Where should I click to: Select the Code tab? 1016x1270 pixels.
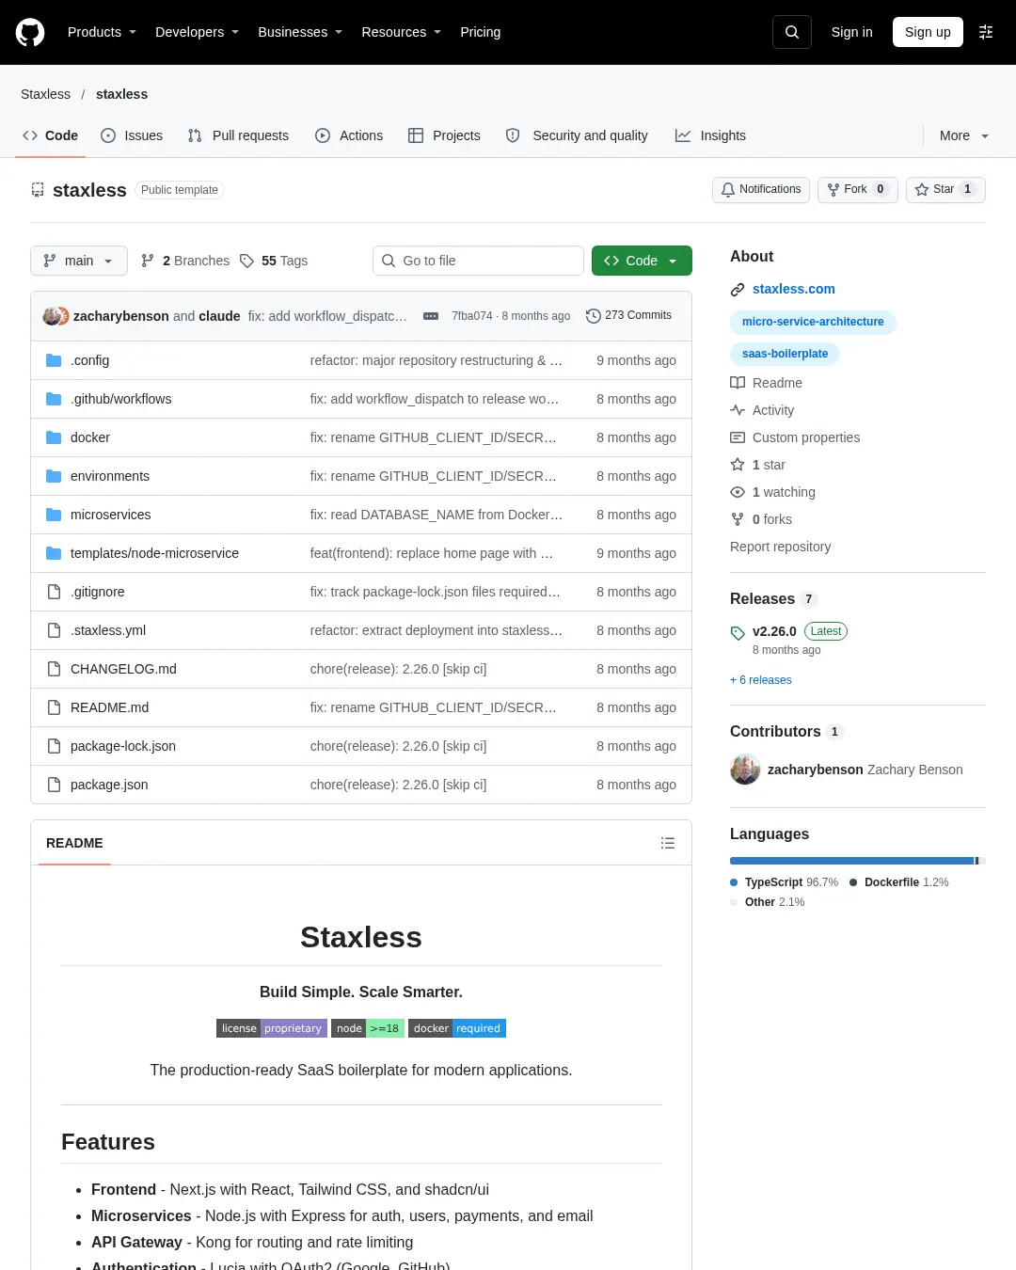pos(50,135)
